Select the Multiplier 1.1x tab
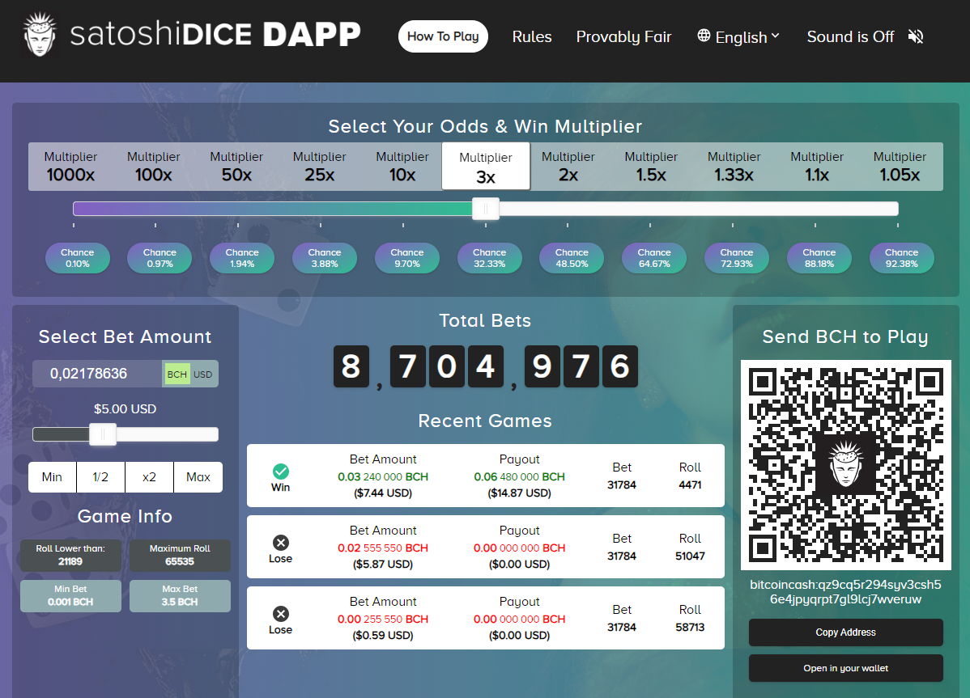This screenshot has height=698, width=970. (x=817, y=167)
